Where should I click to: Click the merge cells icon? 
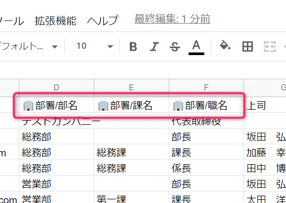[x=270, y=46]
